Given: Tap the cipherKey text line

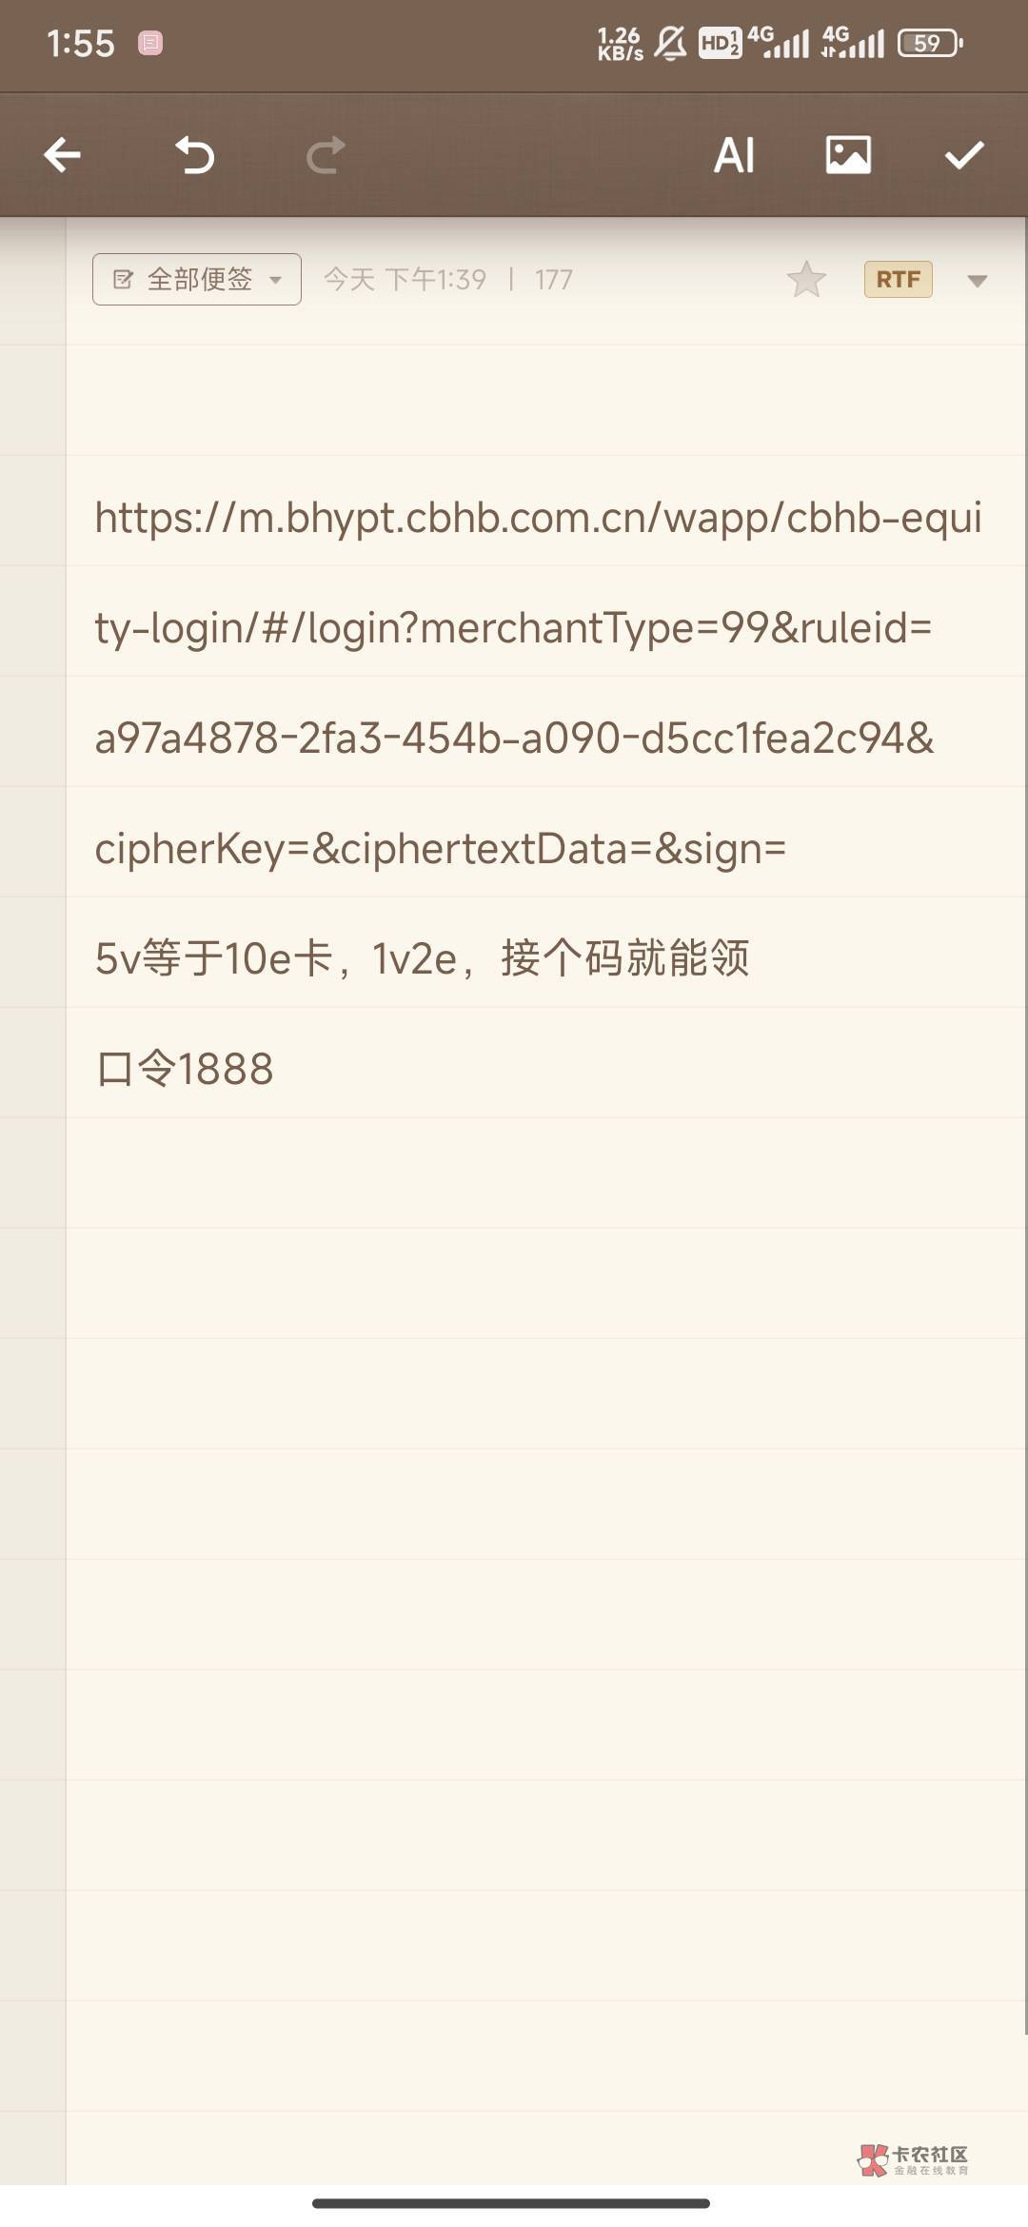Looking at the screenshot, I should pyautogui.click(x=440, y=848).
